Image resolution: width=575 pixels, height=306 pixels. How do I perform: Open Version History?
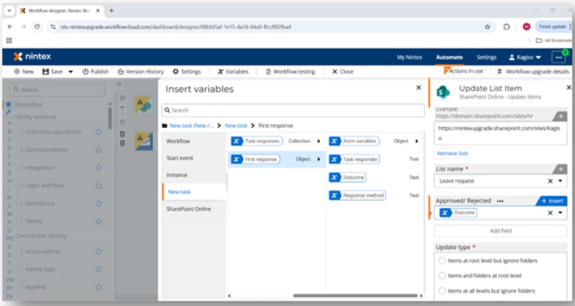point(141,71)
